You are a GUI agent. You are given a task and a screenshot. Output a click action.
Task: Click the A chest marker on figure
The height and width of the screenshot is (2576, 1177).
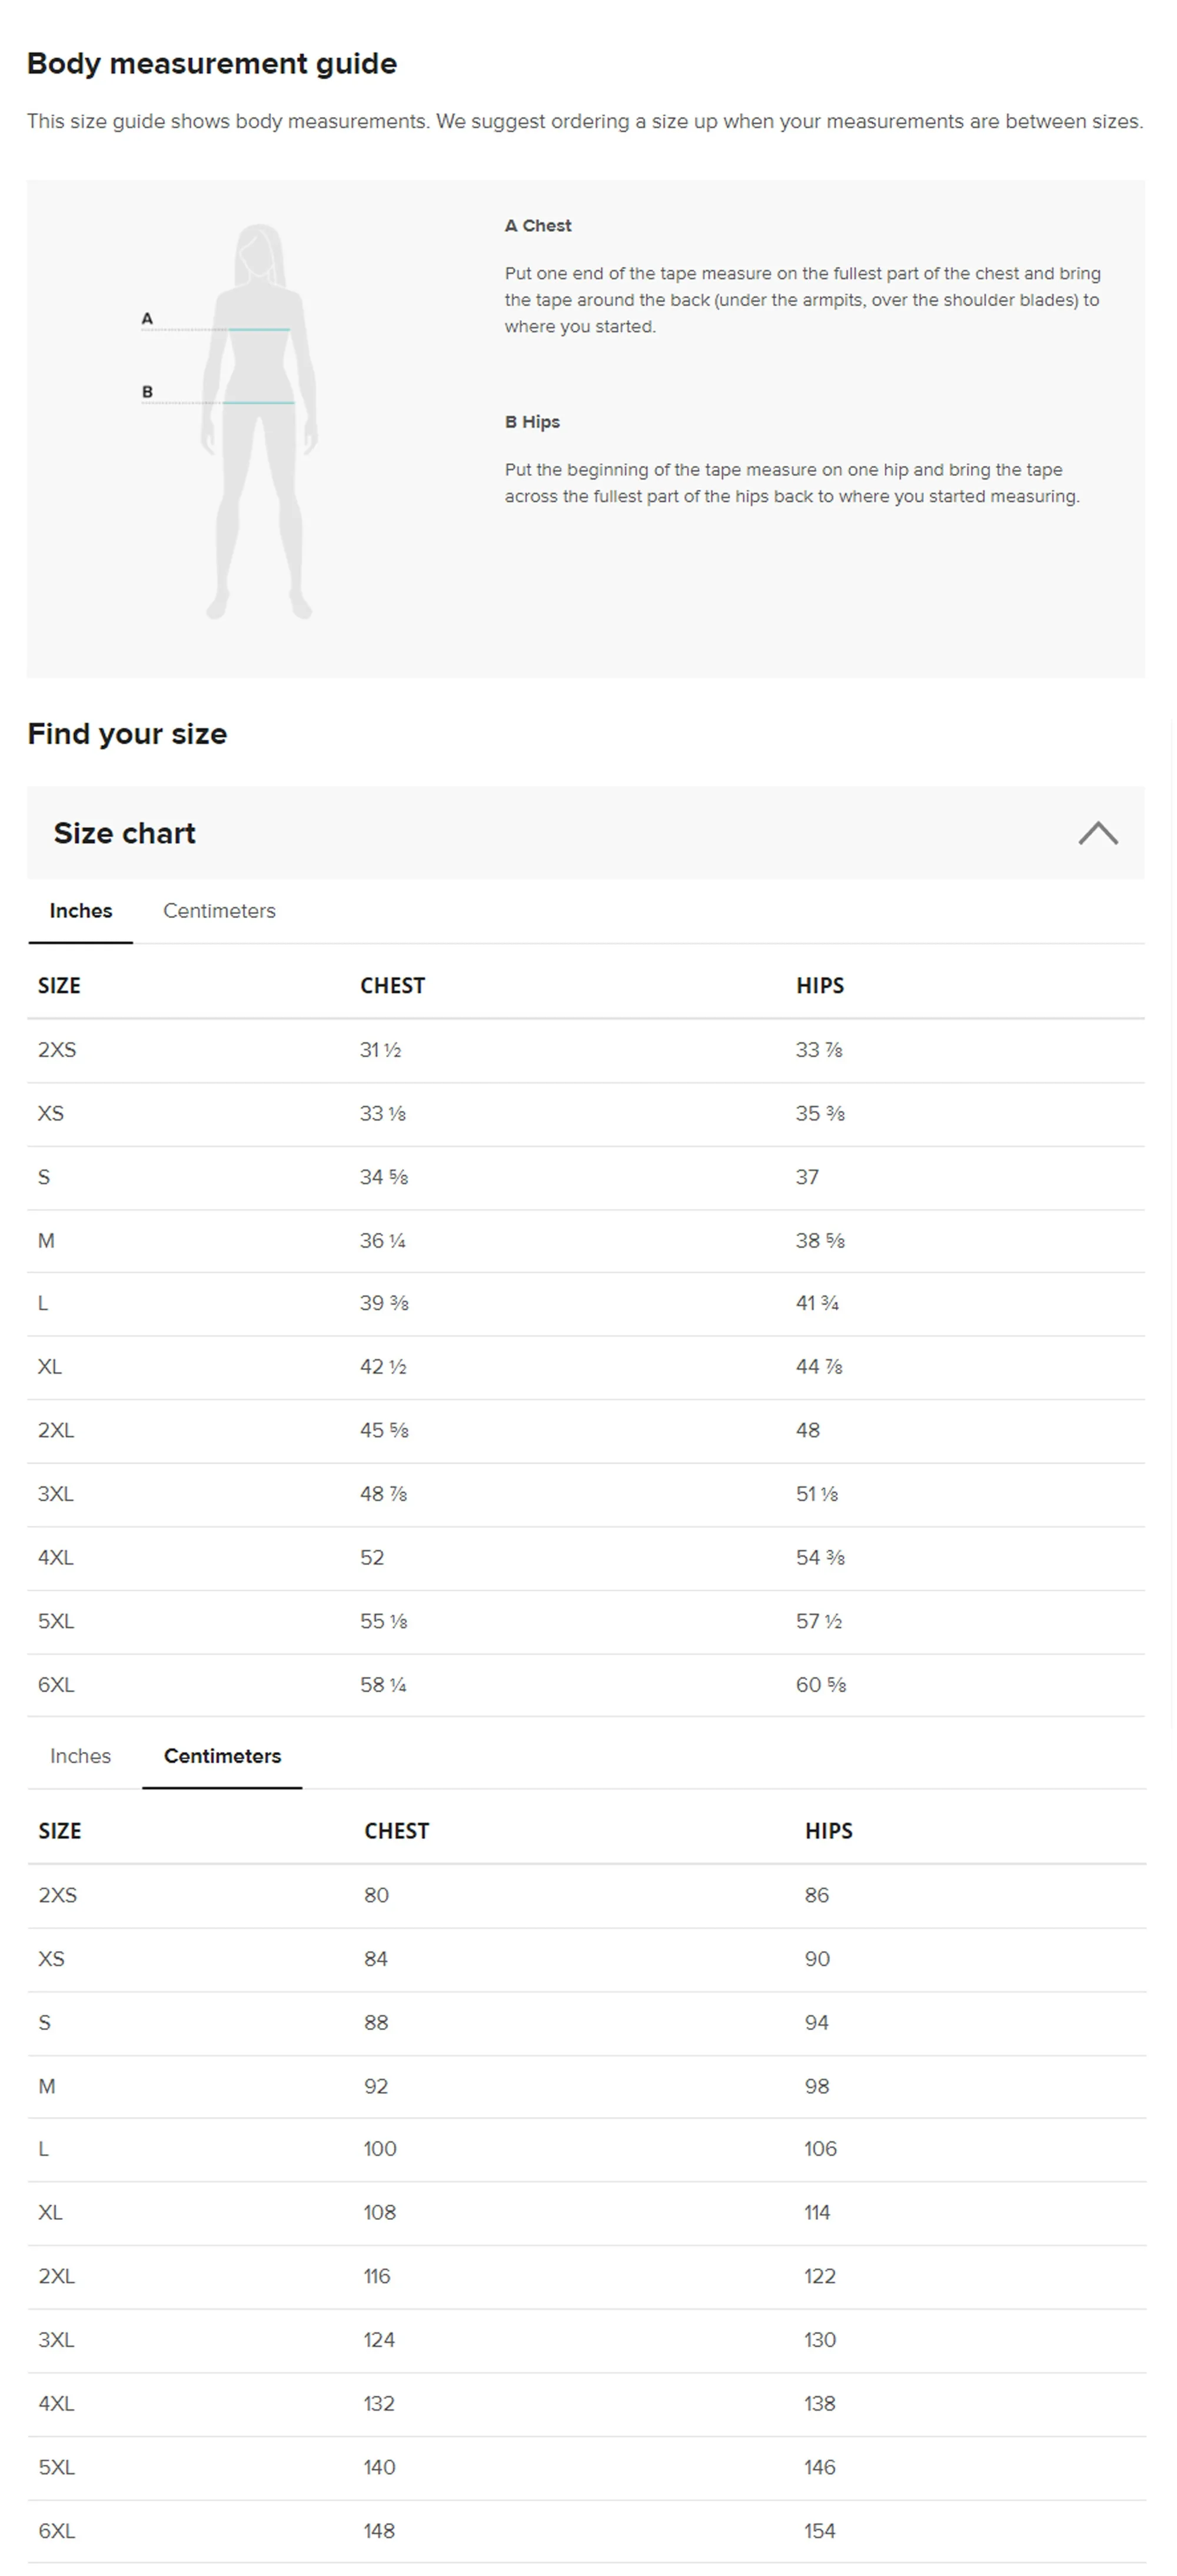(x=147, y=319)
